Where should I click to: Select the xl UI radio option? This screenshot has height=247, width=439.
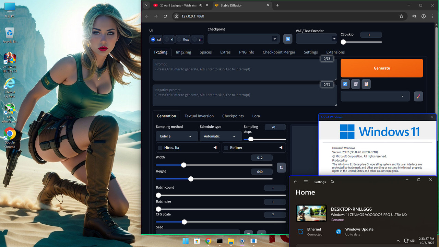pos(169,39)
